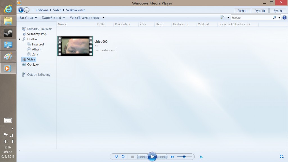Click the Forward navigation arrow
The width and height of the screenshot is (288, 162).
pyautogui.click(x=27, y=10)
